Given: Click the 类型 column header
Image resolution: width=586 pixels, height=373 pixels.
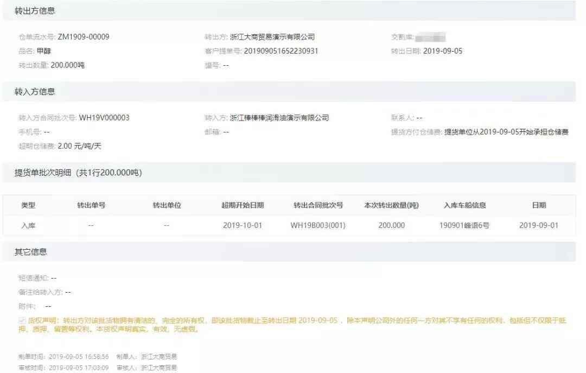Looking at the screenshot, I should [28, 205].
